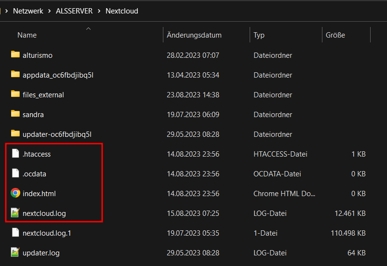Click the .htaccess file icon
This screenshot has width=387, height=266.
(15, 154)
